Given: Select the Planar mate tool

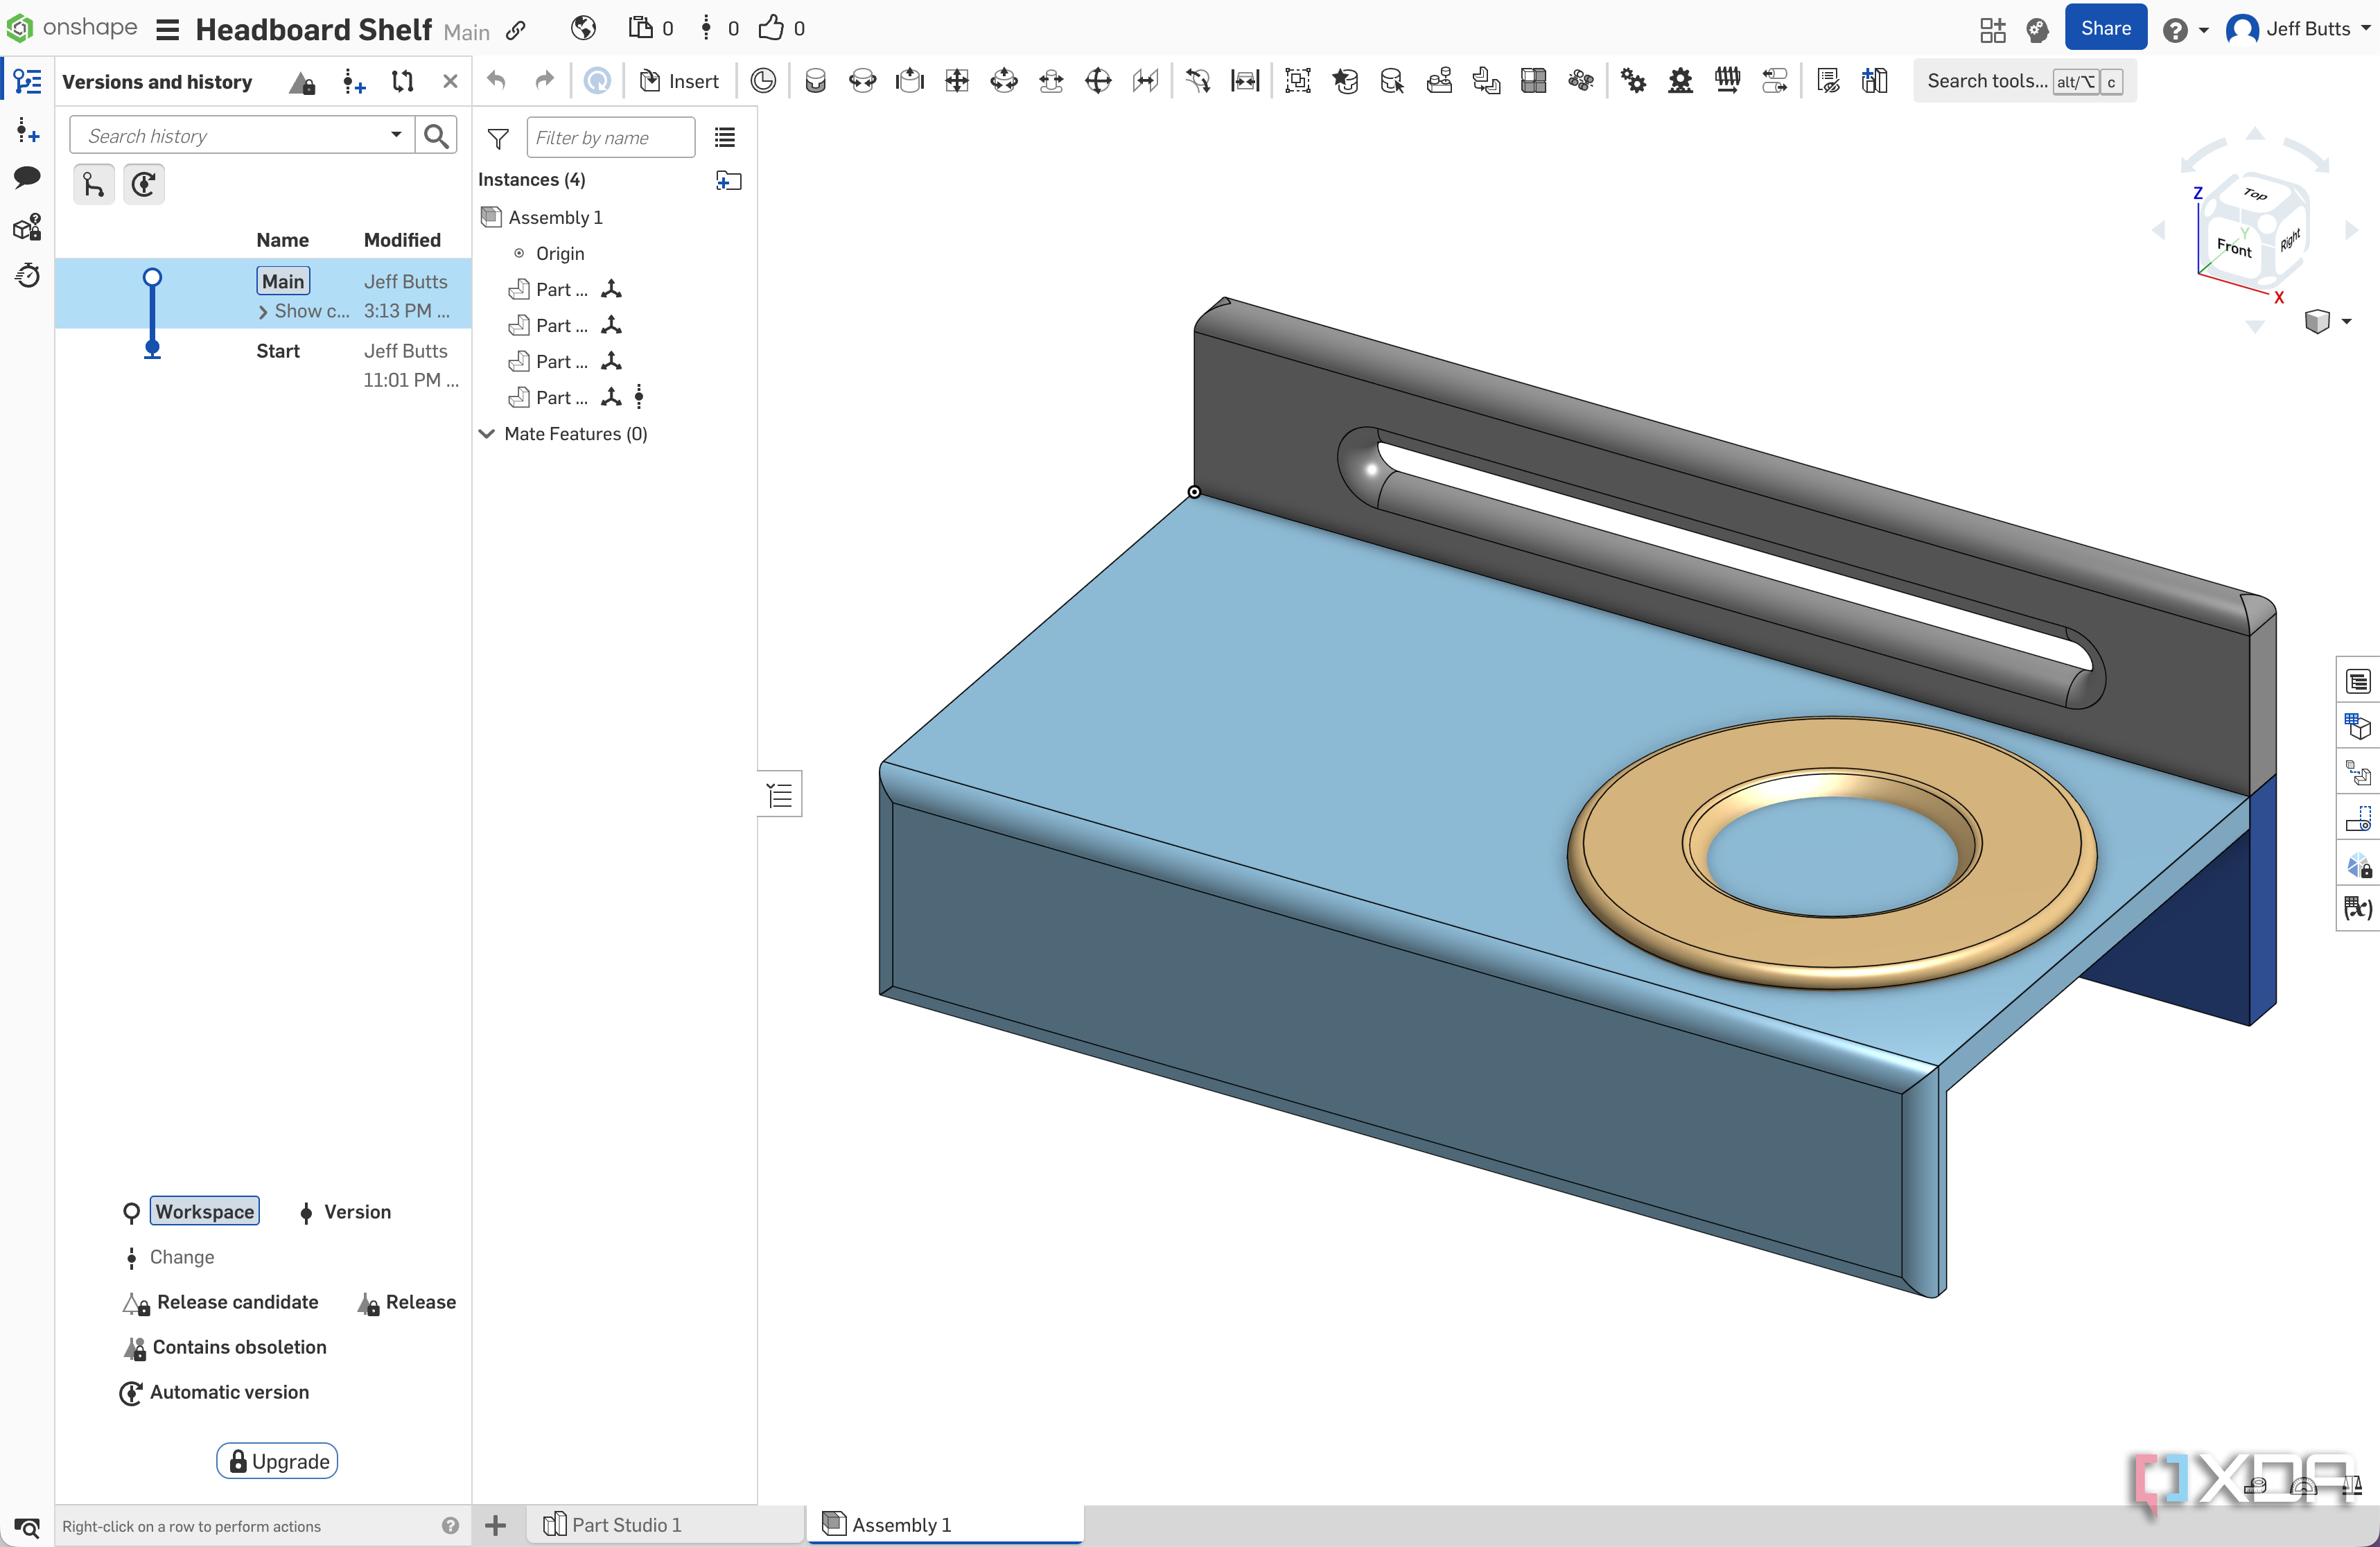Looking at the screenshot, I should [957, 81].
